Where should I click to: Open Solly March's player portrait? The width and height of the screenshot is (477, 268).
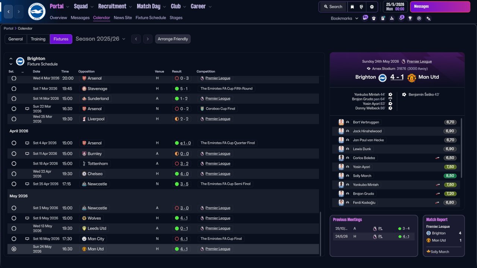pyautogui.click(x=341, y=176)
